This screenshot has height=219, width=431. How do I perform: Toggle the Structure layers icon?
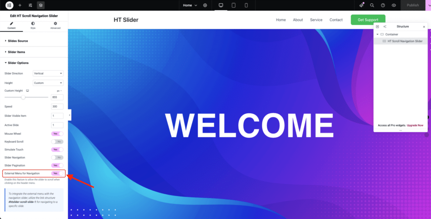click(40, 5)
